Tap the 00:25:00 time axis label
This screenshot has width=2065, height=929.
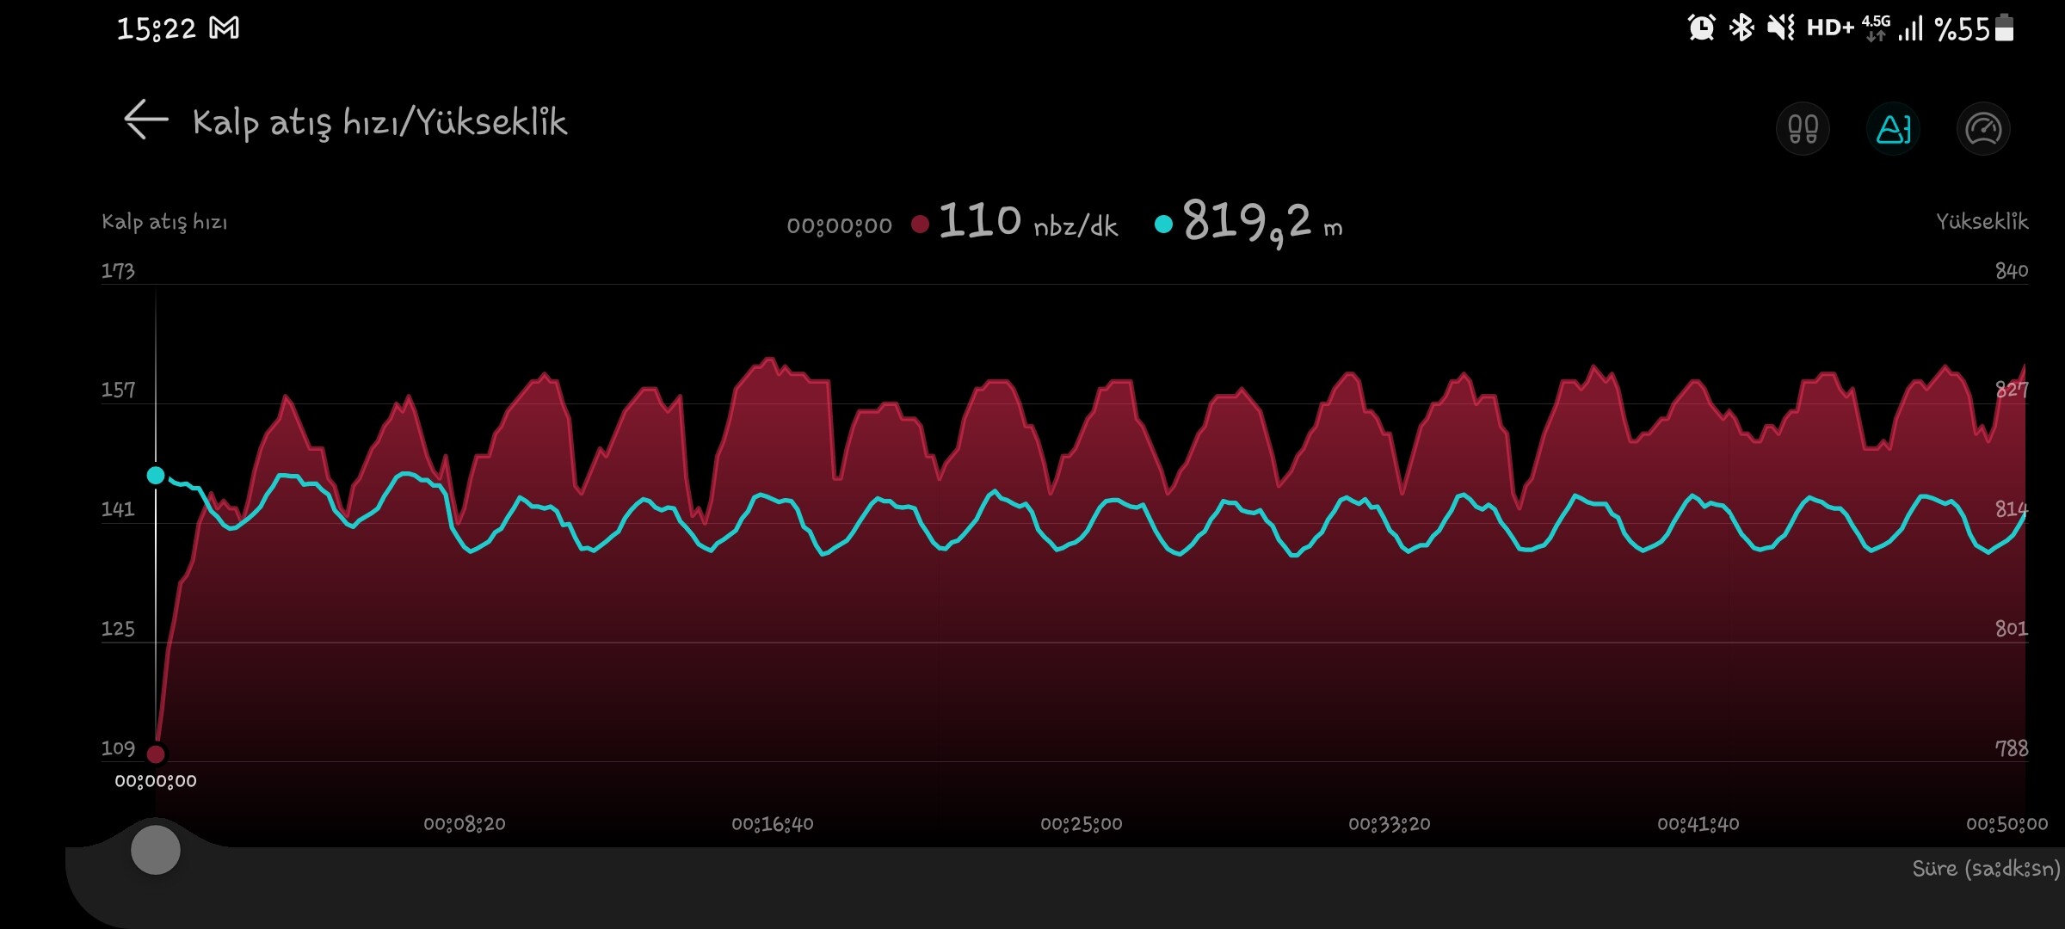(1081, 824)
